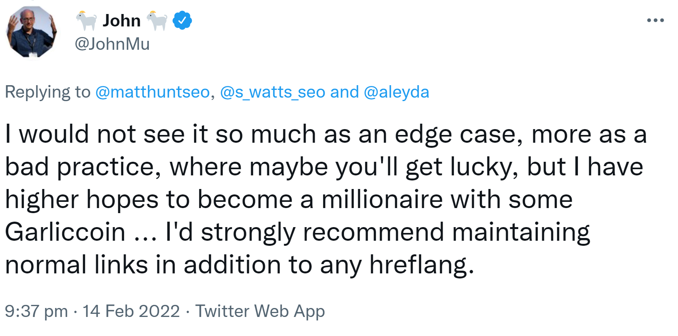Click the 9:37 pm timestamp
Screen dimensions: 678x336
36,311
